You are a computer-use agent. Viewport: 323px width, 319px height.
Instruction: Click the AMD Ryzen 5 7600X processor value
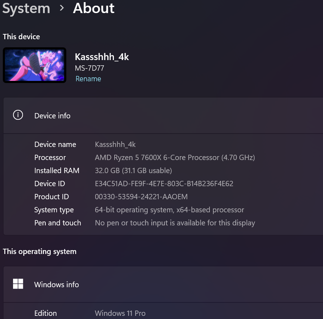pos(175,158)
